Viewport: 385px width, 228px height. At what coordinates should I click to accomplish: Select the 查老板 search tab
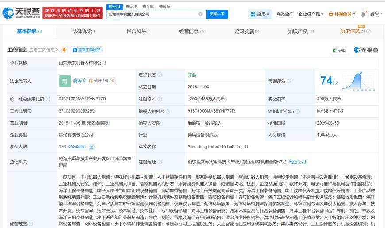131,7
